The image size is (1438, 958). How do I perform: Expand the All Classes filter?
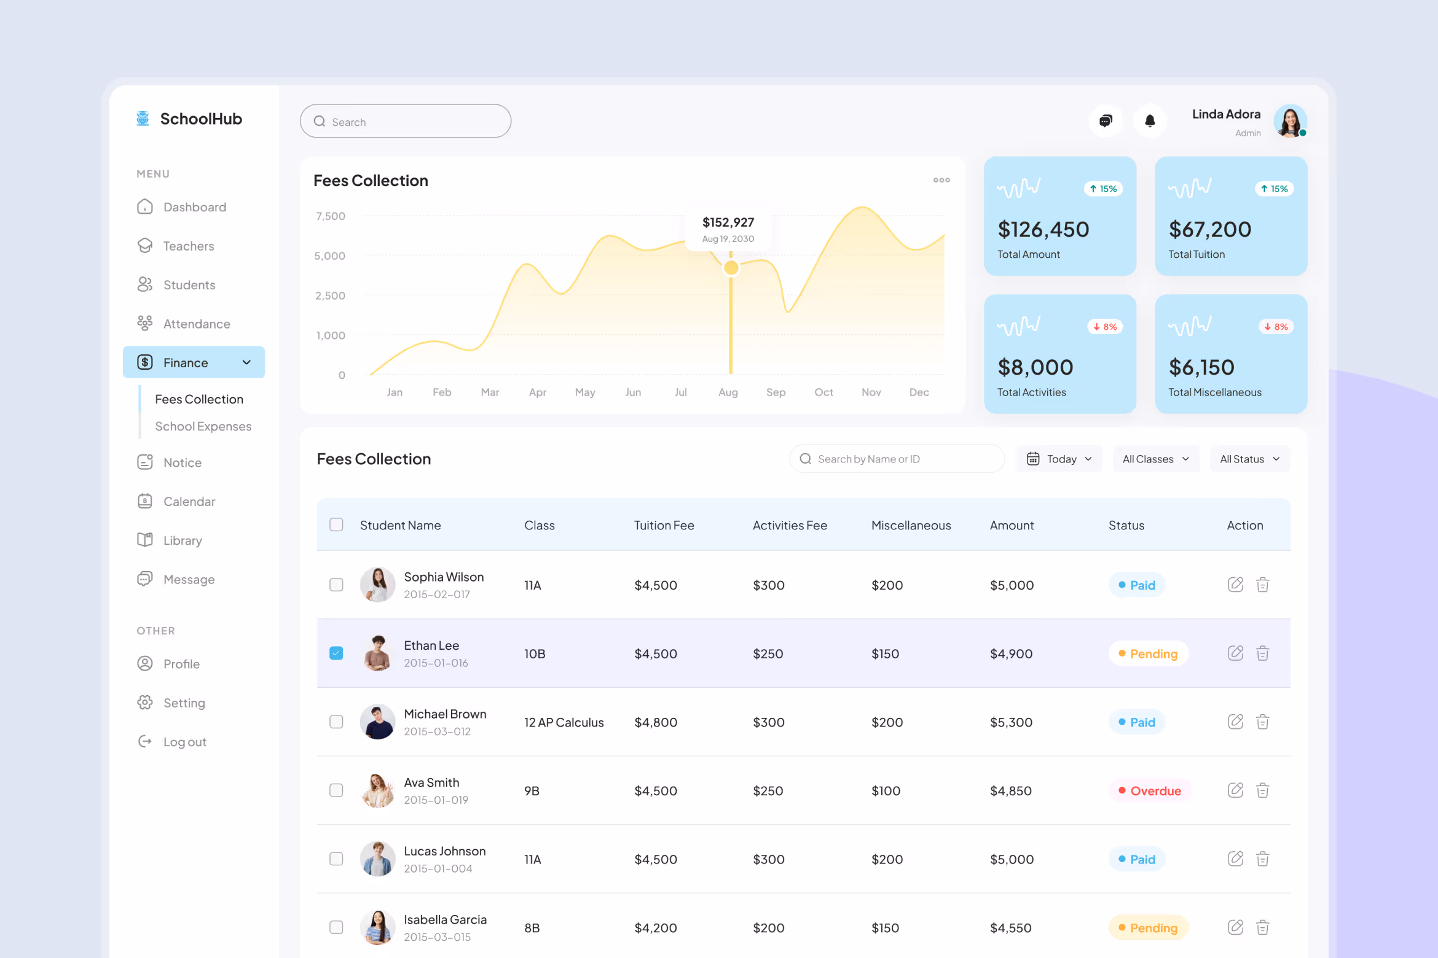[x=1155, y=459]
